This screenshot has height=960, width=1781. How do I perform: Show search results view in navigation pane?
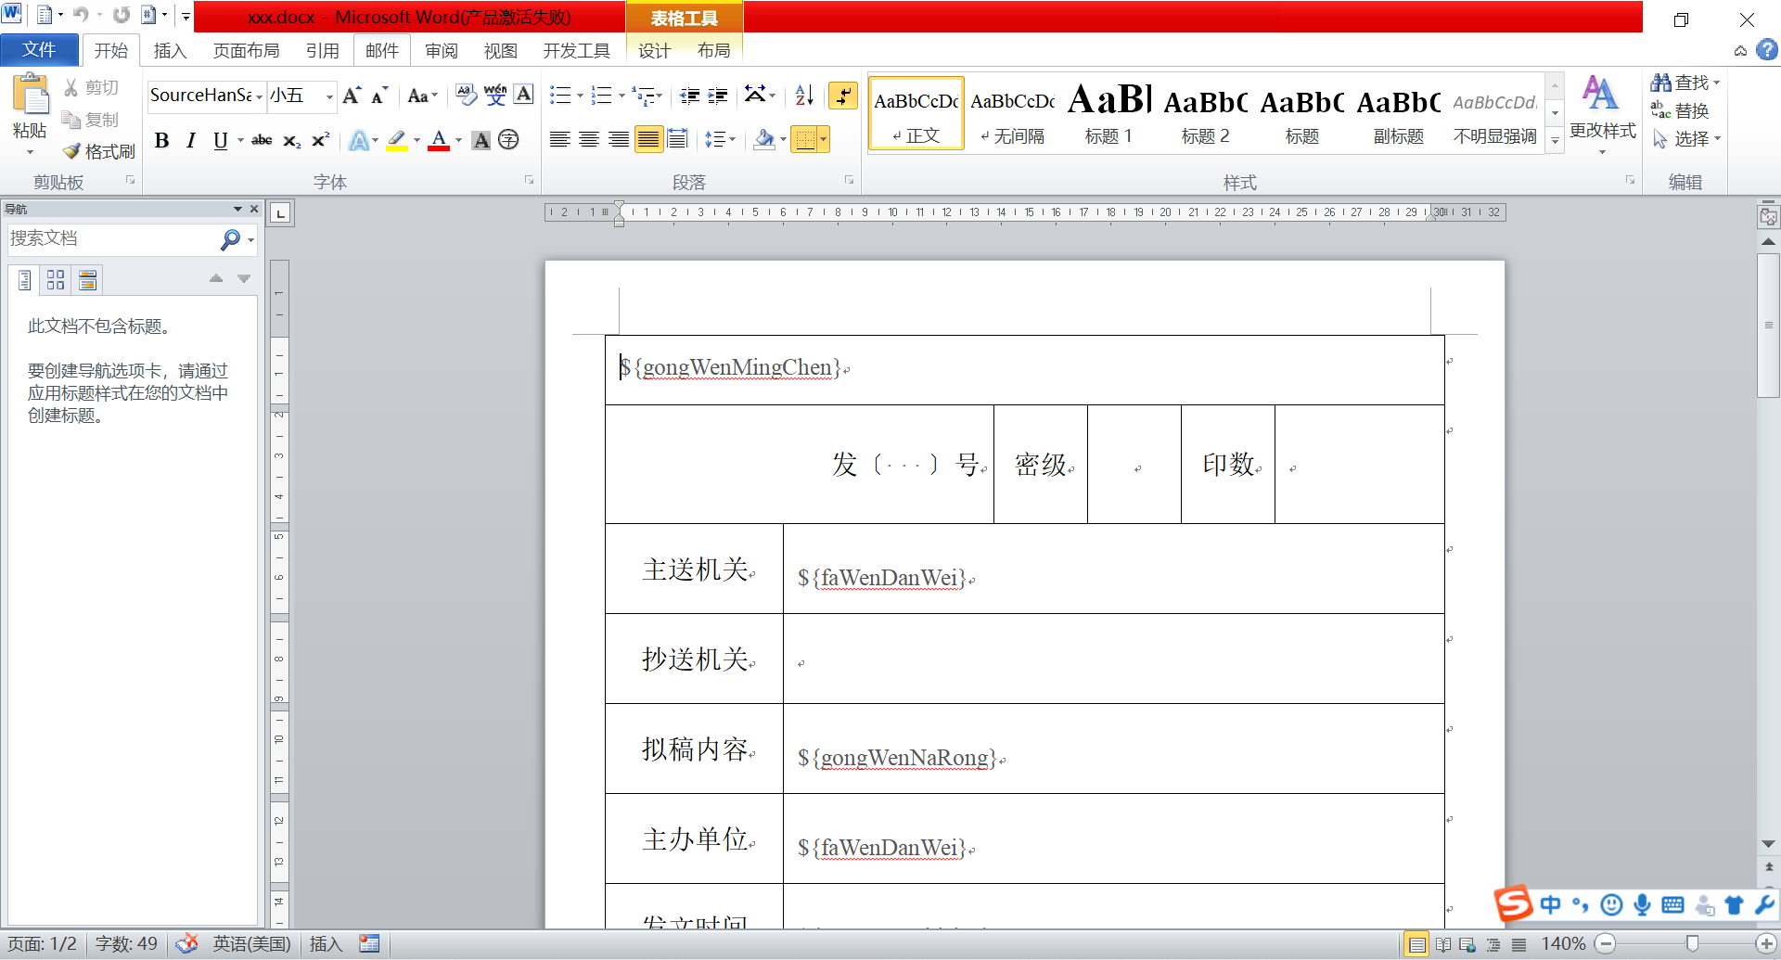coord(87,279)
